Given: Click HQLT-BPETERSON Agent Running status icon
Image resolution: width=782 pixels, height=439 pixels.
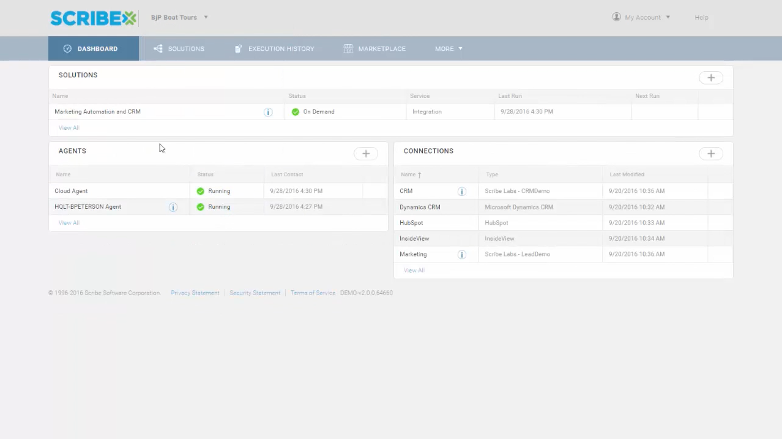Looking at the screenshot, I should [200, 207].
